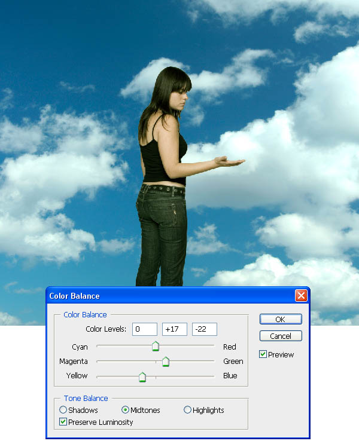Click the Color Levels field showing -22
This screenshot has width=359, height=444.
click(204, 329)
